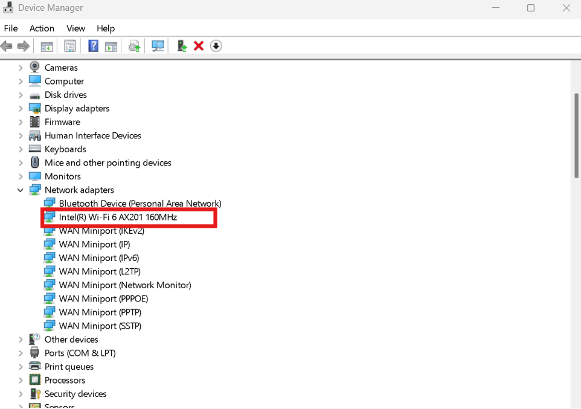Expand the Other devices category
The height and width of the screenshot is (409, 581).
20,339
